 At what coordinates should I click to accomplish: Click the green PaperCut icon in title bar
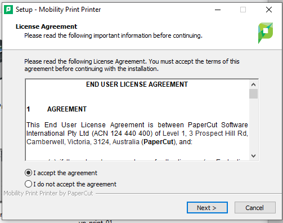click(8, 10)
